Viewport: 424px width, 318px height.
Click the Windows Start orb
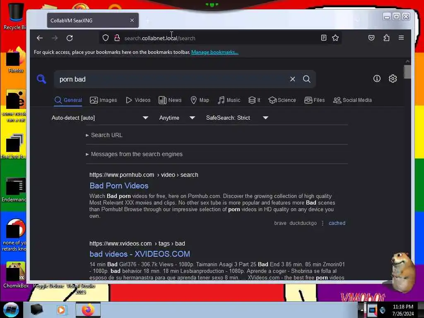point(11,310)
